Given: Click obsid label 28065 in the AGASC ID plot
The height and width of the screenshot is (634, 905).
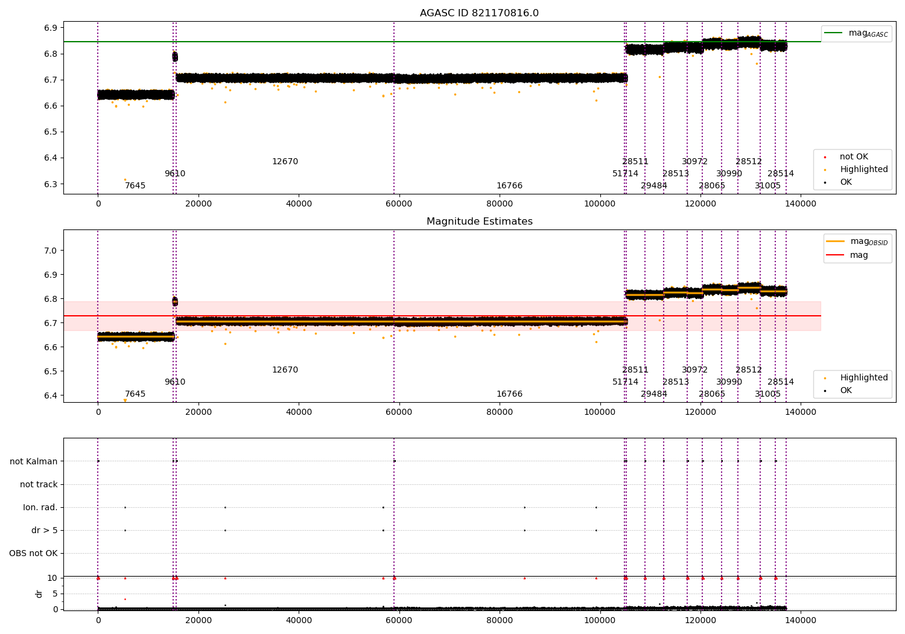Looking at the screenshot, I should [712, 186].
